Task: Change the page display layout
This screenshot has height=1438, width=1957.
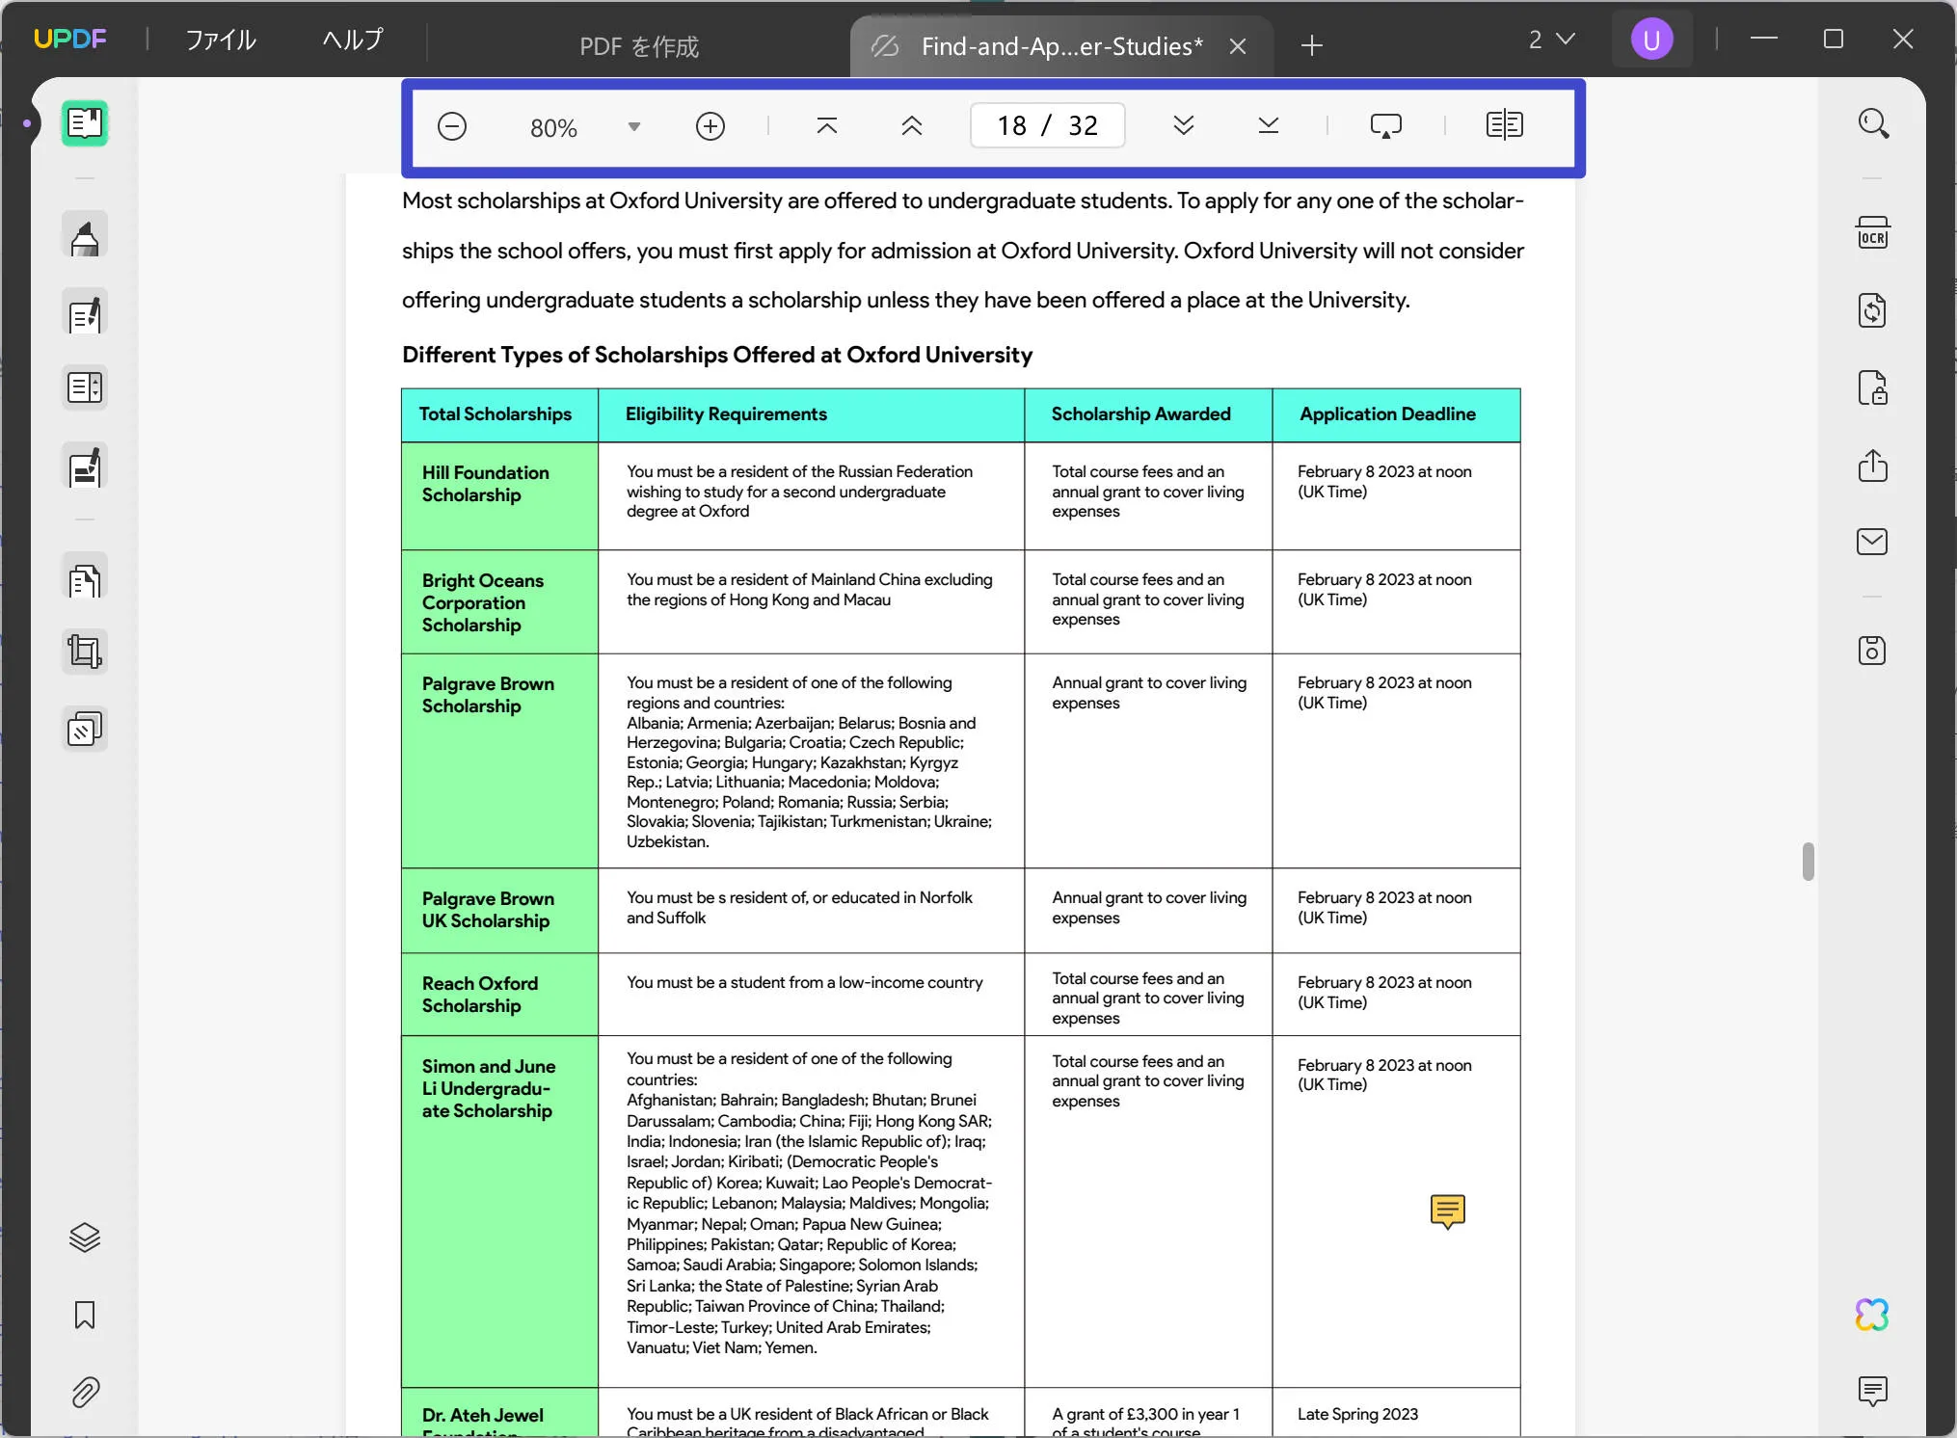Action: pos(1505,125)
